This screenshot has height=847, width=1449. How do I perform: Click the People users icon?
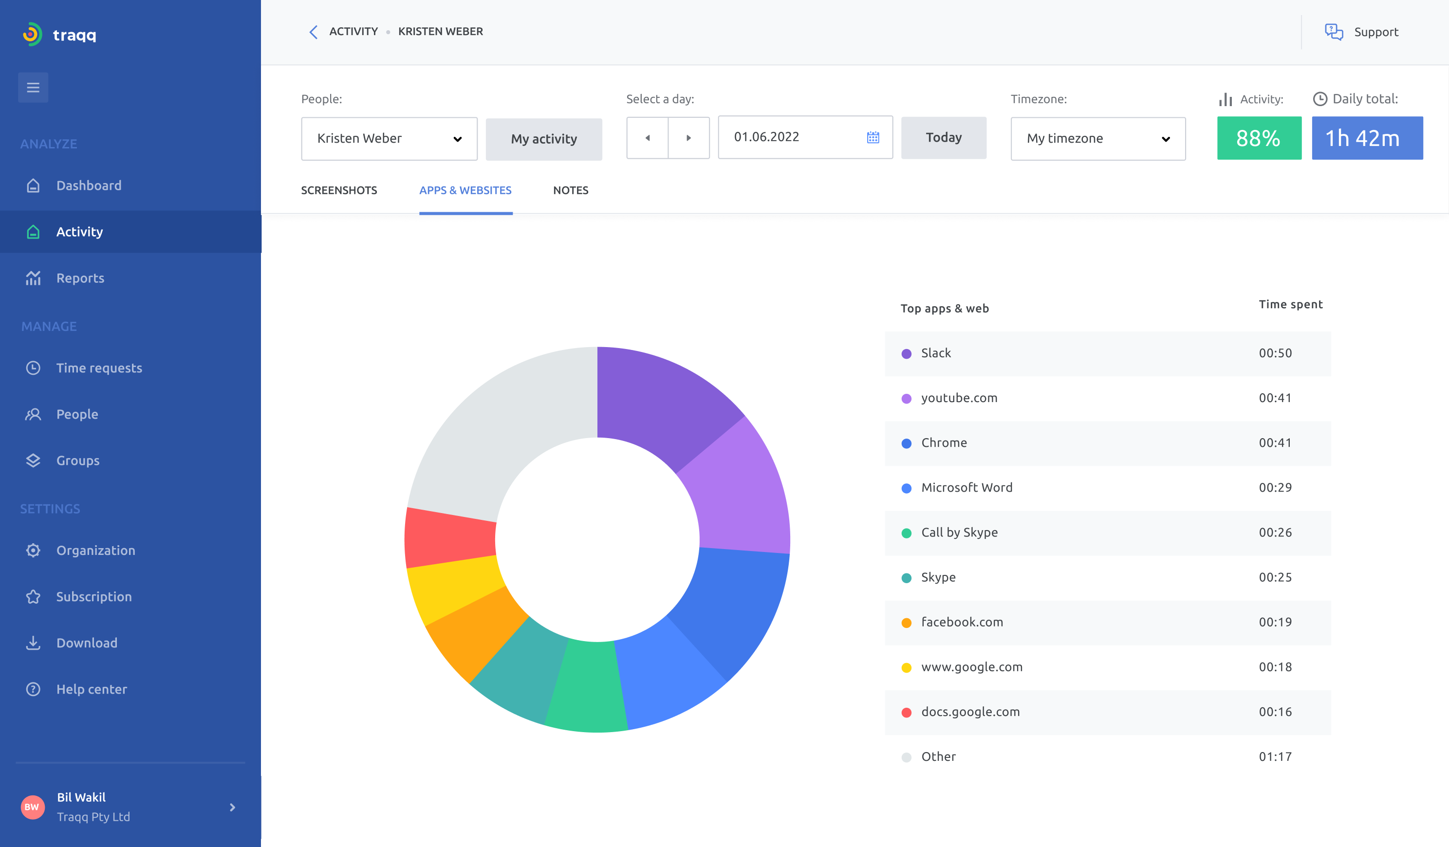[x=33, y=414]
